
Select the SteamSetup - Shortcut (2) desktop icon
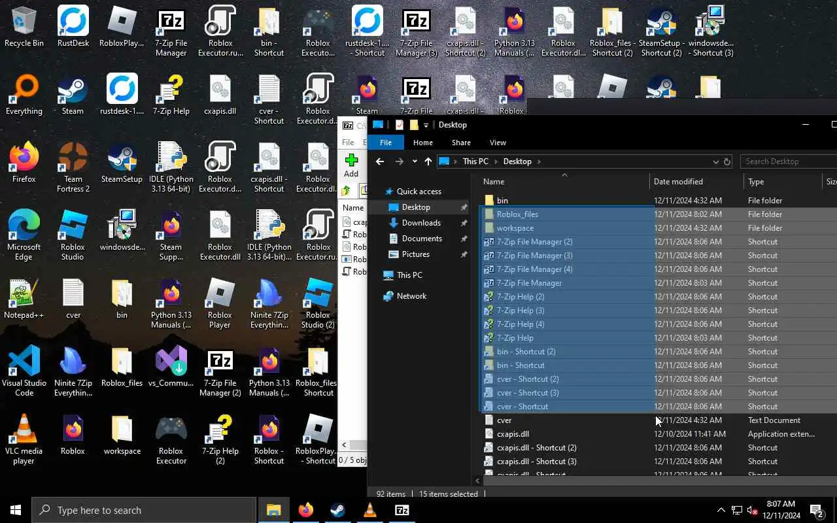click(x=661, y=31)
